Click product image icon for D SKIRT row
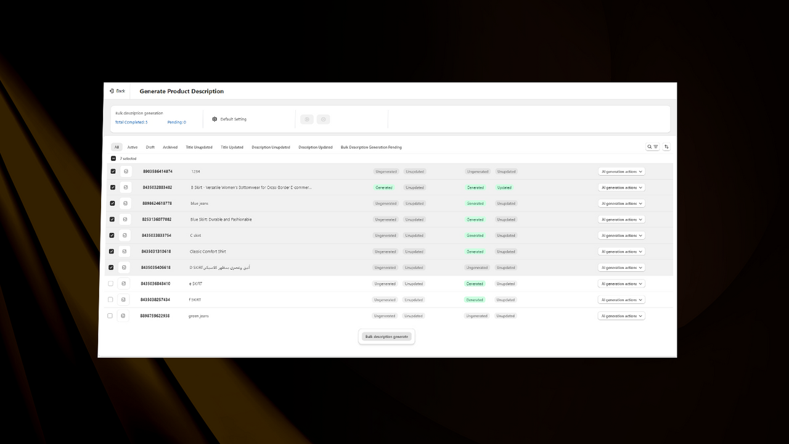This screenshot has width=789, height=444. tap(125, 268)
